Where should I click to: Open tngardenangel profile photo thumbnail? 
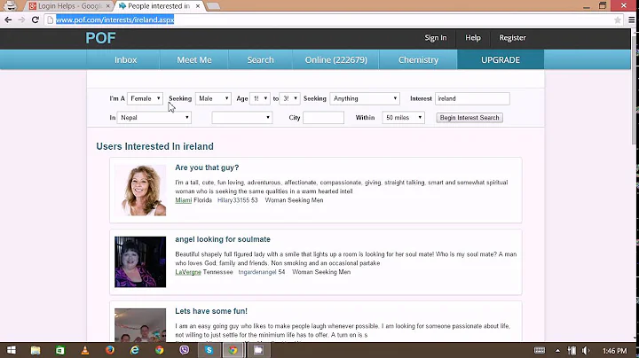140,262
